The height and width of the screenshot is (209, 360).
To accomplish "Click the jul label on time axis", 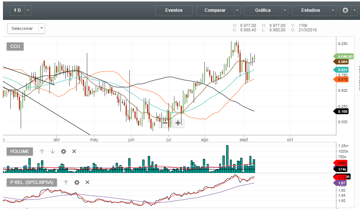I will point(169,140).
